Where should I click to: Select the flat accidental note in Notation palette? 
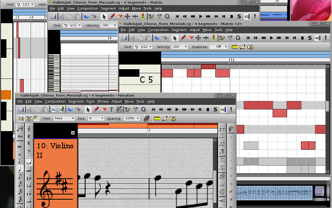tap(29, 186)
